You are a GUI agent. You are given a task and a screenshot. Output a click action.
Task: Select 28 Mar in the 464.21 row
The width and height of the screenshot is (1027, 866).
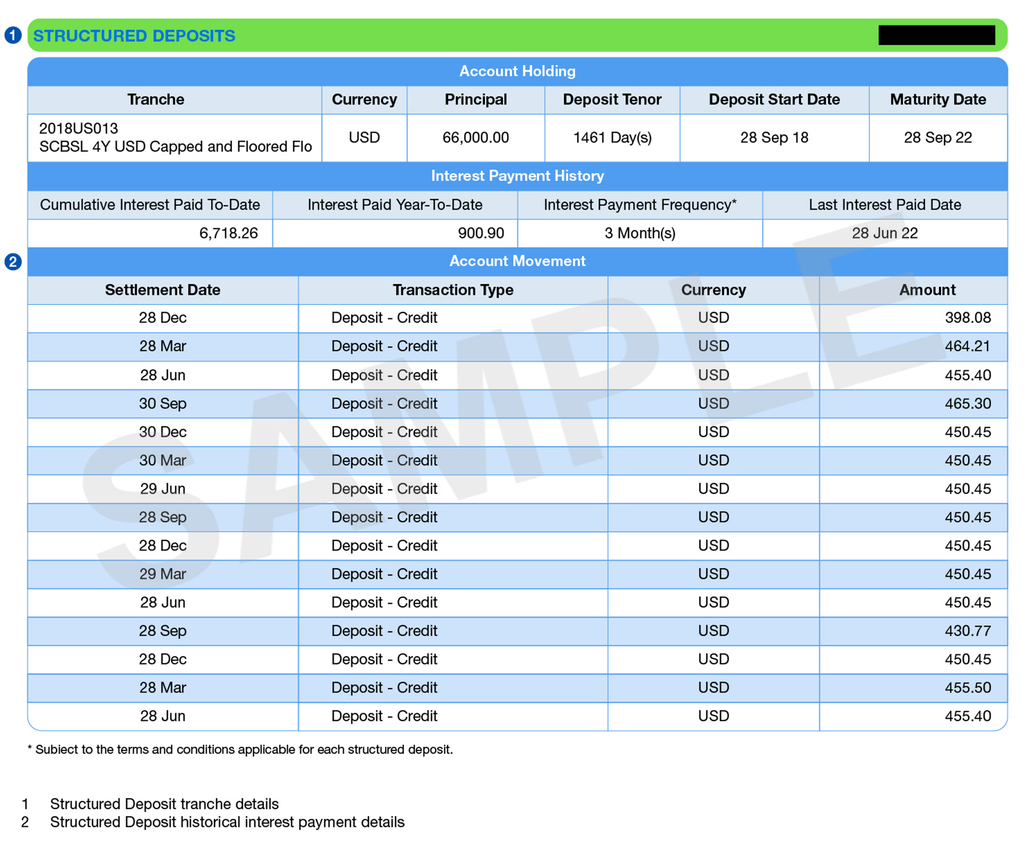point(162,347)
